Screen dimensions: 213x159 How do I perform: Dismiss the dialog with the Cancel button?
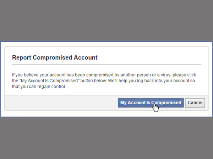tap(195, 103)
